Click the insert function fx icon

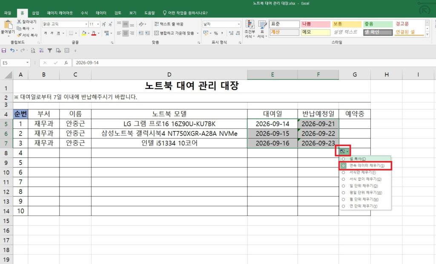point(66,63)
